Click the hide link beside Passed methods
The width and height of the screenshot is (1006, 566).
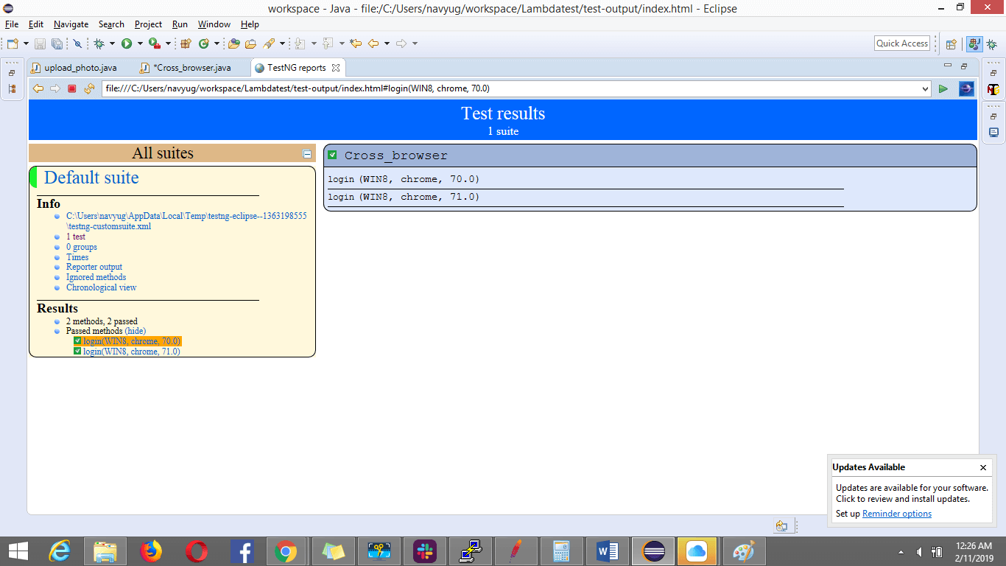136,331
